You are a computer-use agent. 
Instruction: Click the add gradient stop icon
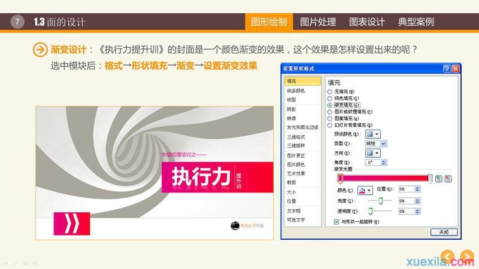(x=439, y=178)
